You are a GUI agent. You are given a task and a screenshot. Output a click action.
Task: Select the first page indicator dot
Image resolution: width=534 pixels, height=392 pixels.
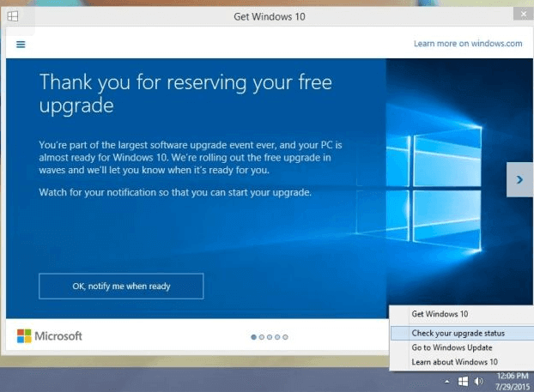254,337
